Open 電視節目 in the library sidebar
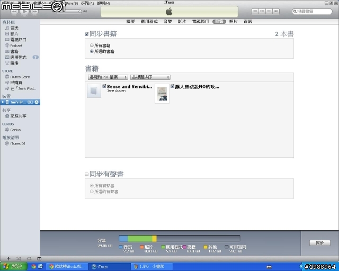Viewport: 339px width, 271px height. click(15, 40)
